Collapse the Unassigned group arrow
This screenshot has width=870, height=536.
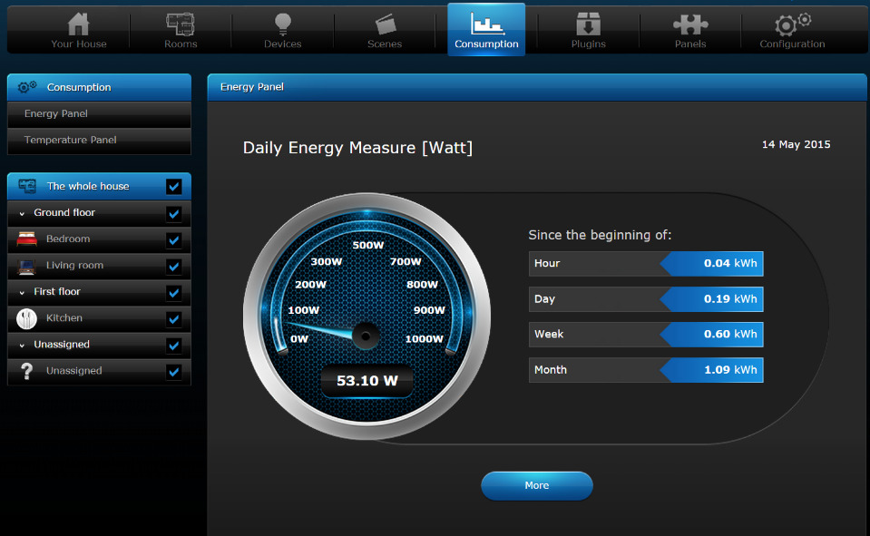pos(22,345)
